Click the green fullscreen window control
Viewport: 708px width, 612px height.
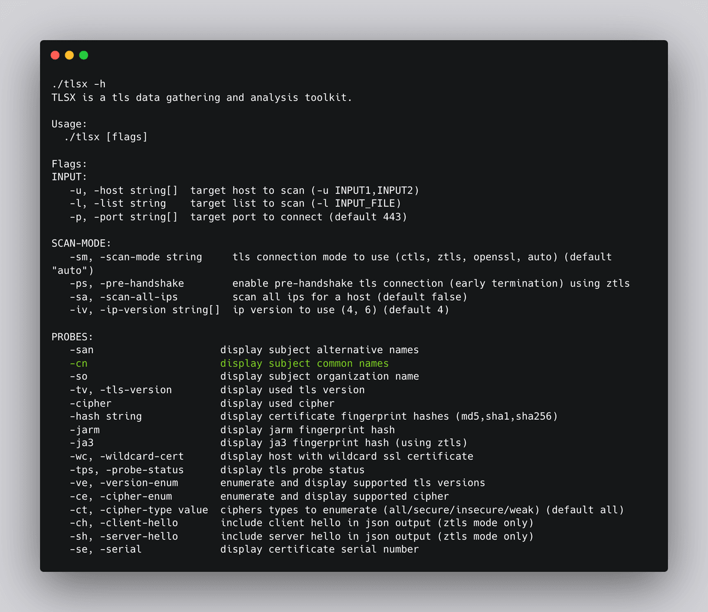point(84,55)
